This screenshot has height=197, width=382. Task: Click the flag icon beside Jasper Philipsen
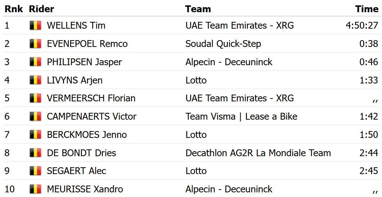pyautogui.click(x=35, y=62)
